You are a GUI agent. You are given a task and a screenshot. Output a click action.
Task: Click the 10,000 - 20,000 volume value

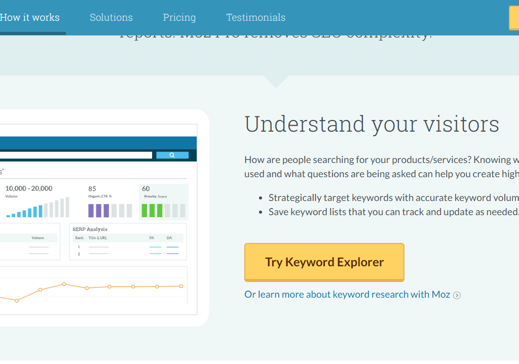29,188
